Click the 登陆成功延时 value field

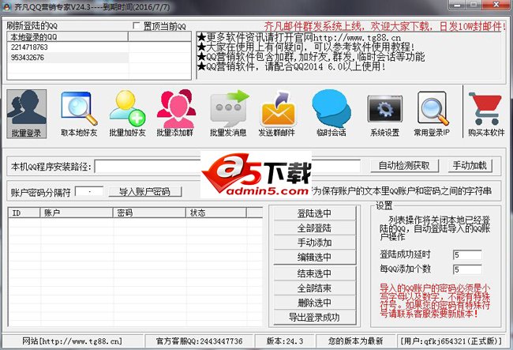point(467,254)
